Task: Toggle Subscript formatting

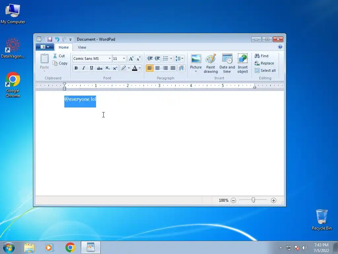Action: pos(107,68)
